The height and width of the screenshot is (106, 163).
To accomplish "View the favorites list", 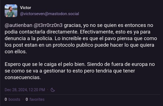I will pyautogui.click(x=37, y=99).
